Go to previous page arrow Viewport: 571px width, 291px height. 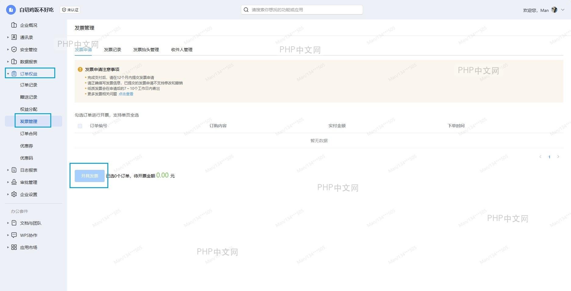tap(540, 157)
